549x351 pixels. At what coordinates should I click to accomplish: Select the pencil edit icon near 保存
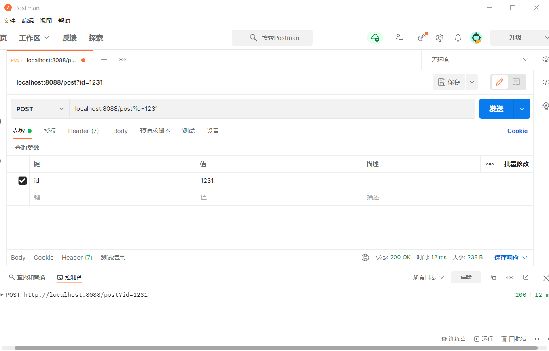click(499, 82)
